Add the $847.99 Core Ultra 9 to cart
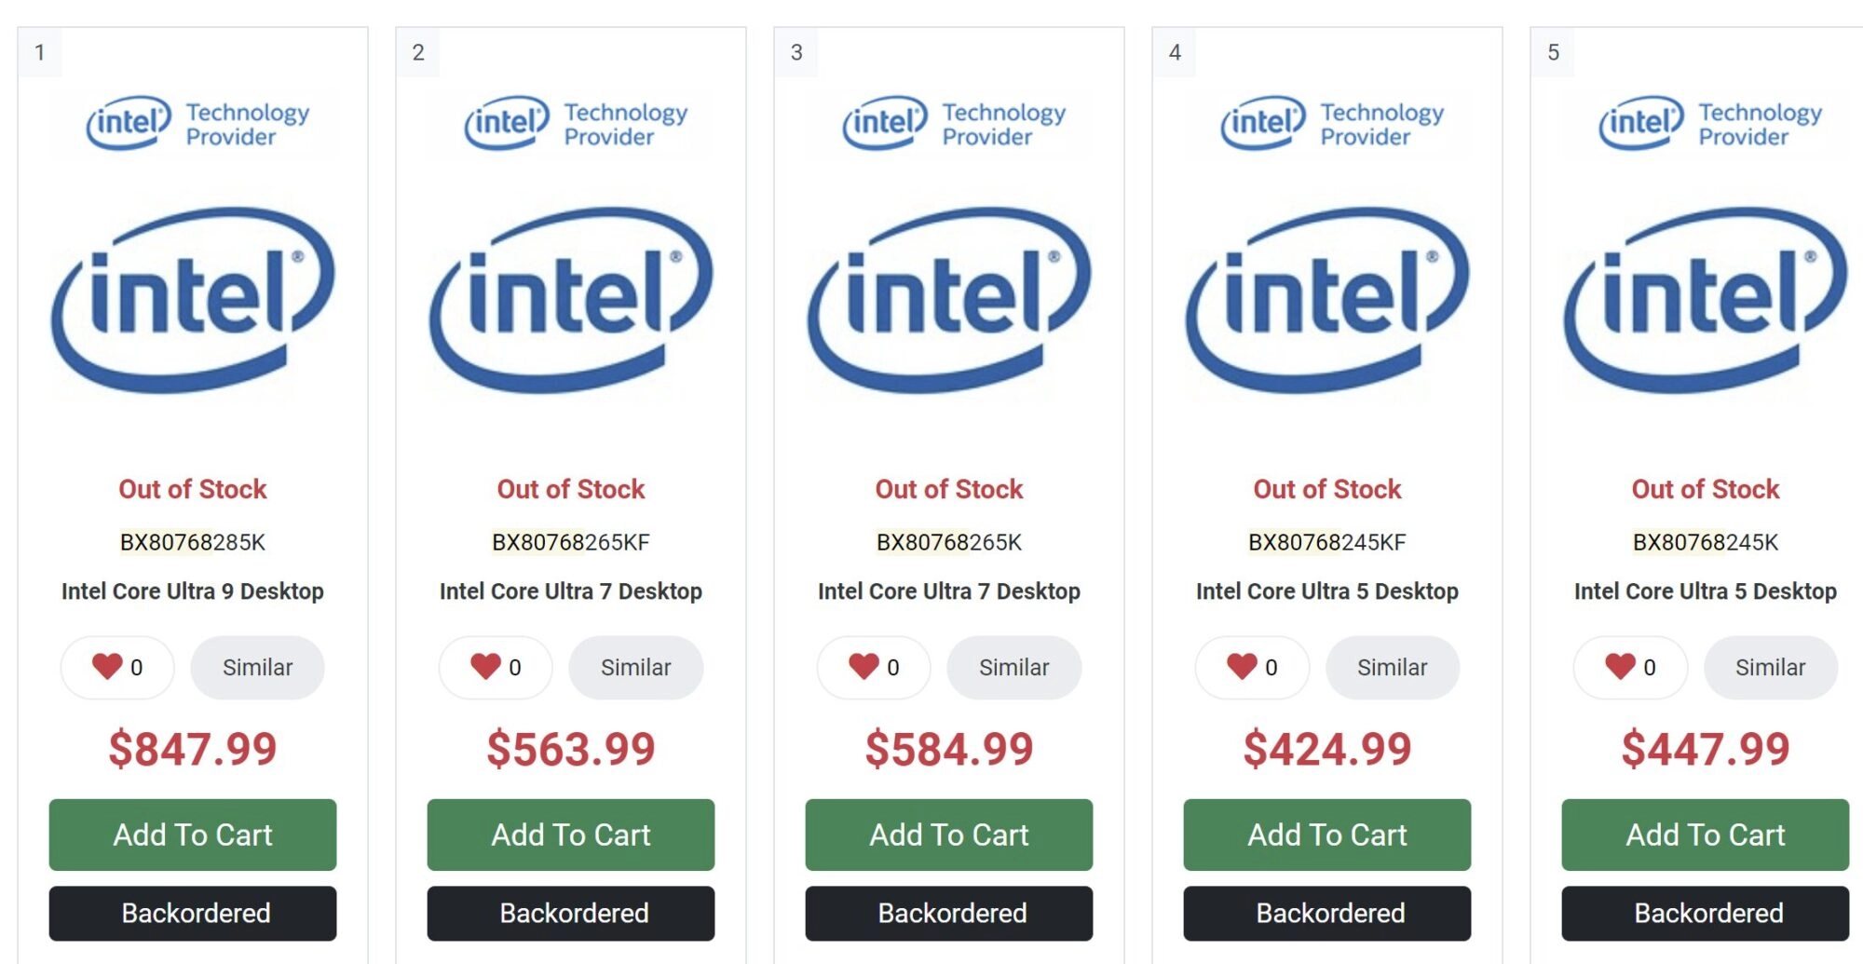The height and width of the screenshot is (964, 1863). (x=193, y=835)
